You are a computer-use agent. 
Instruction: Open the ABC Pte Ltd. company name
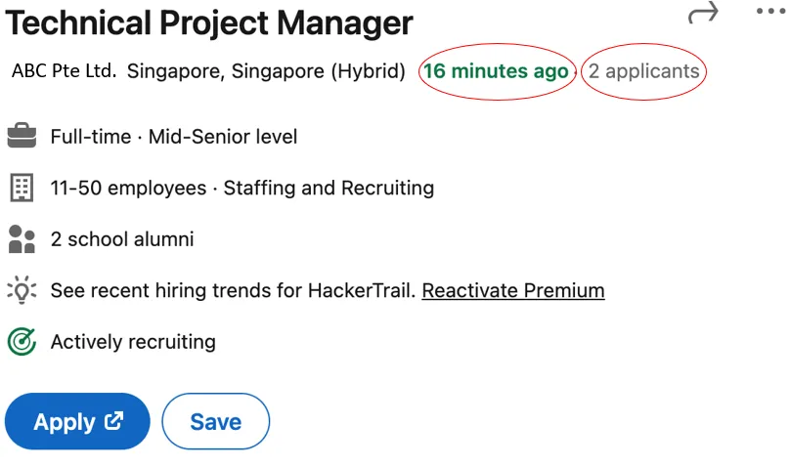coord(65,71)
